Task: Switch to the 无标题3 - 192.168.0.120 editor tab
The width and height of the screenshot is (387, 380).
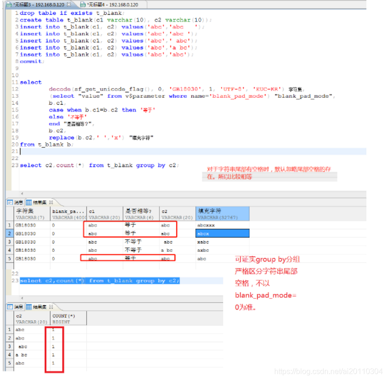Action: 39,5
